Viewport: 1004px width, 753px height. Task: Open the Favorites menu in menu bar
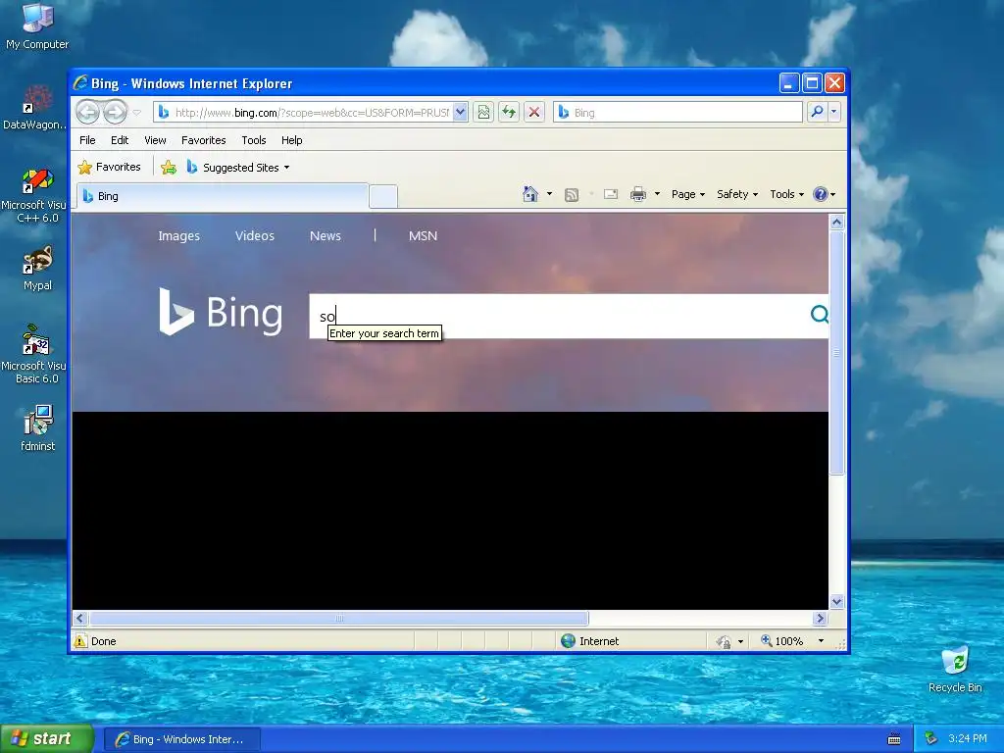(x=204, y=140)
